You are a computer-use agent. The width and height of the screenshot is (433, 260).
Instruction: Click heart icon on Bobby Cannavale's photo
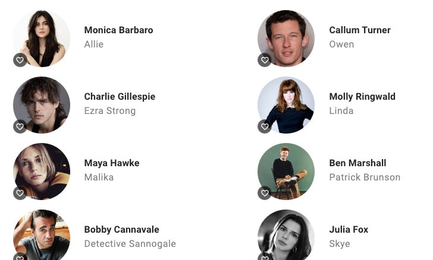click(20, 257)
